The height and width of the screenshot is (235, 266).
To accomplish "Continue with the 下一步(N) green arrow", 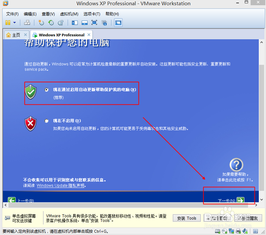I will [241, 200].
